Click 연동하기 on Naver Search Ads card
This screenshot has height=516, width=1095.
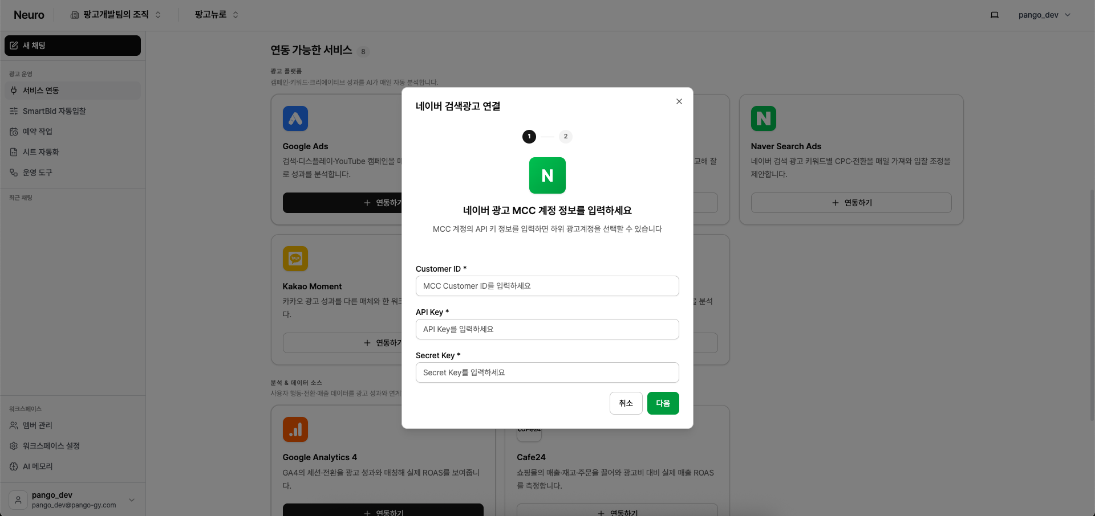(851, 203)
